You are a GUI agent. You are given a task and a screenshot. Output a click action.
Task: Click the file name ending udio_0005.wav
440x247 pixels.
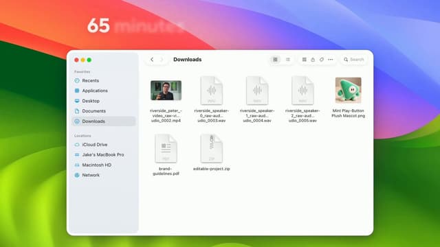pos(302,116)
